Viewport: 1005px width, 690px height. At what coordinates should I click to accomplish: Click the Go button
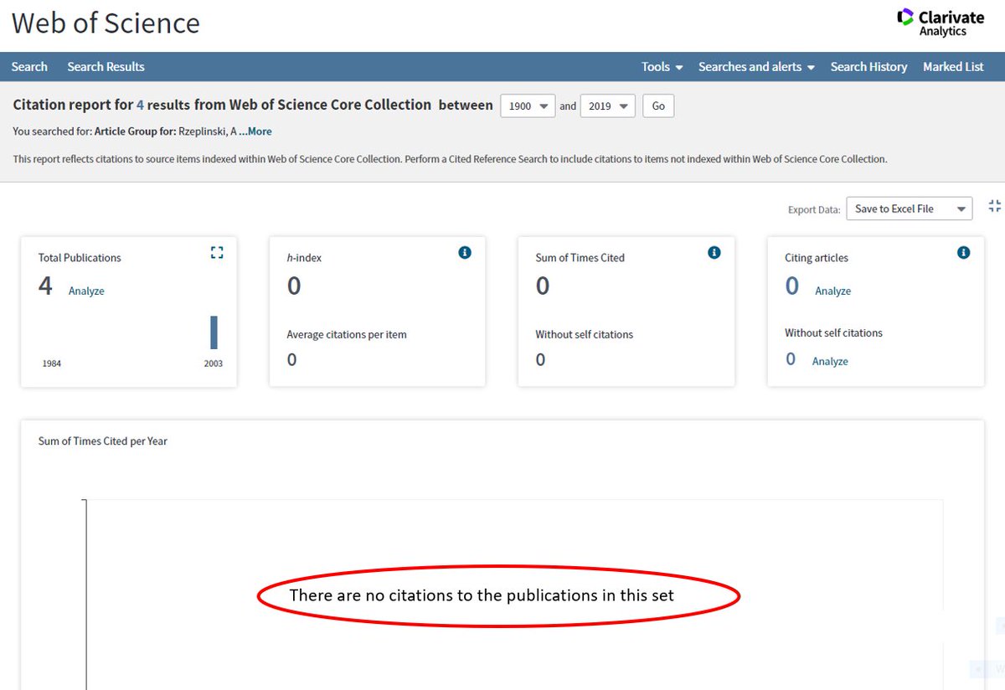pyautogui.click(x=658, y=106)
